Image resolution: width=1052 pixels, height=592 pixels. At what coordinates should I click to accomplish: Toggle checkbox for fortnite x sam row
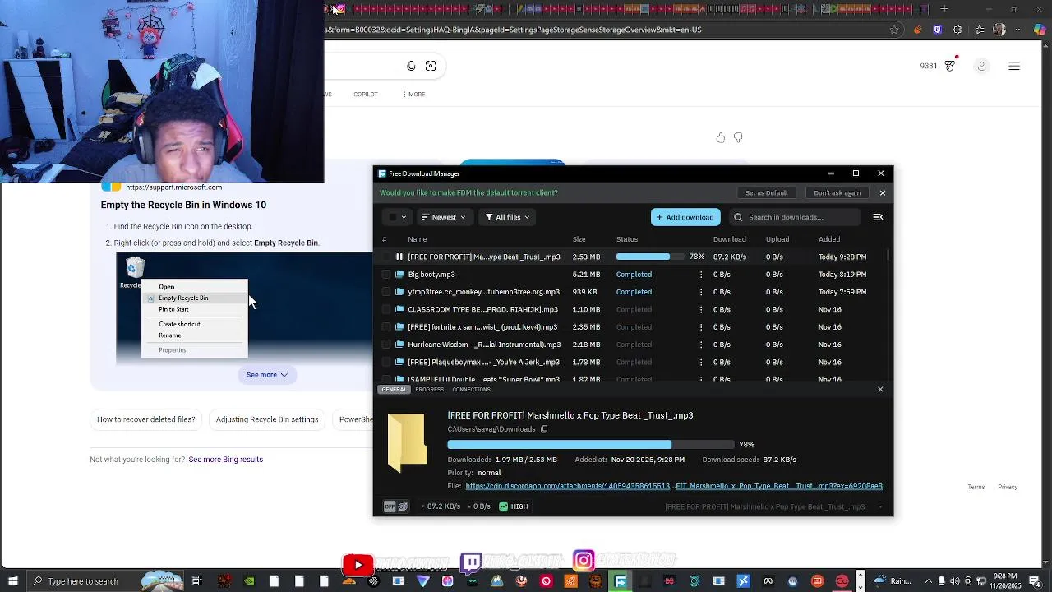tap(387, 327)
